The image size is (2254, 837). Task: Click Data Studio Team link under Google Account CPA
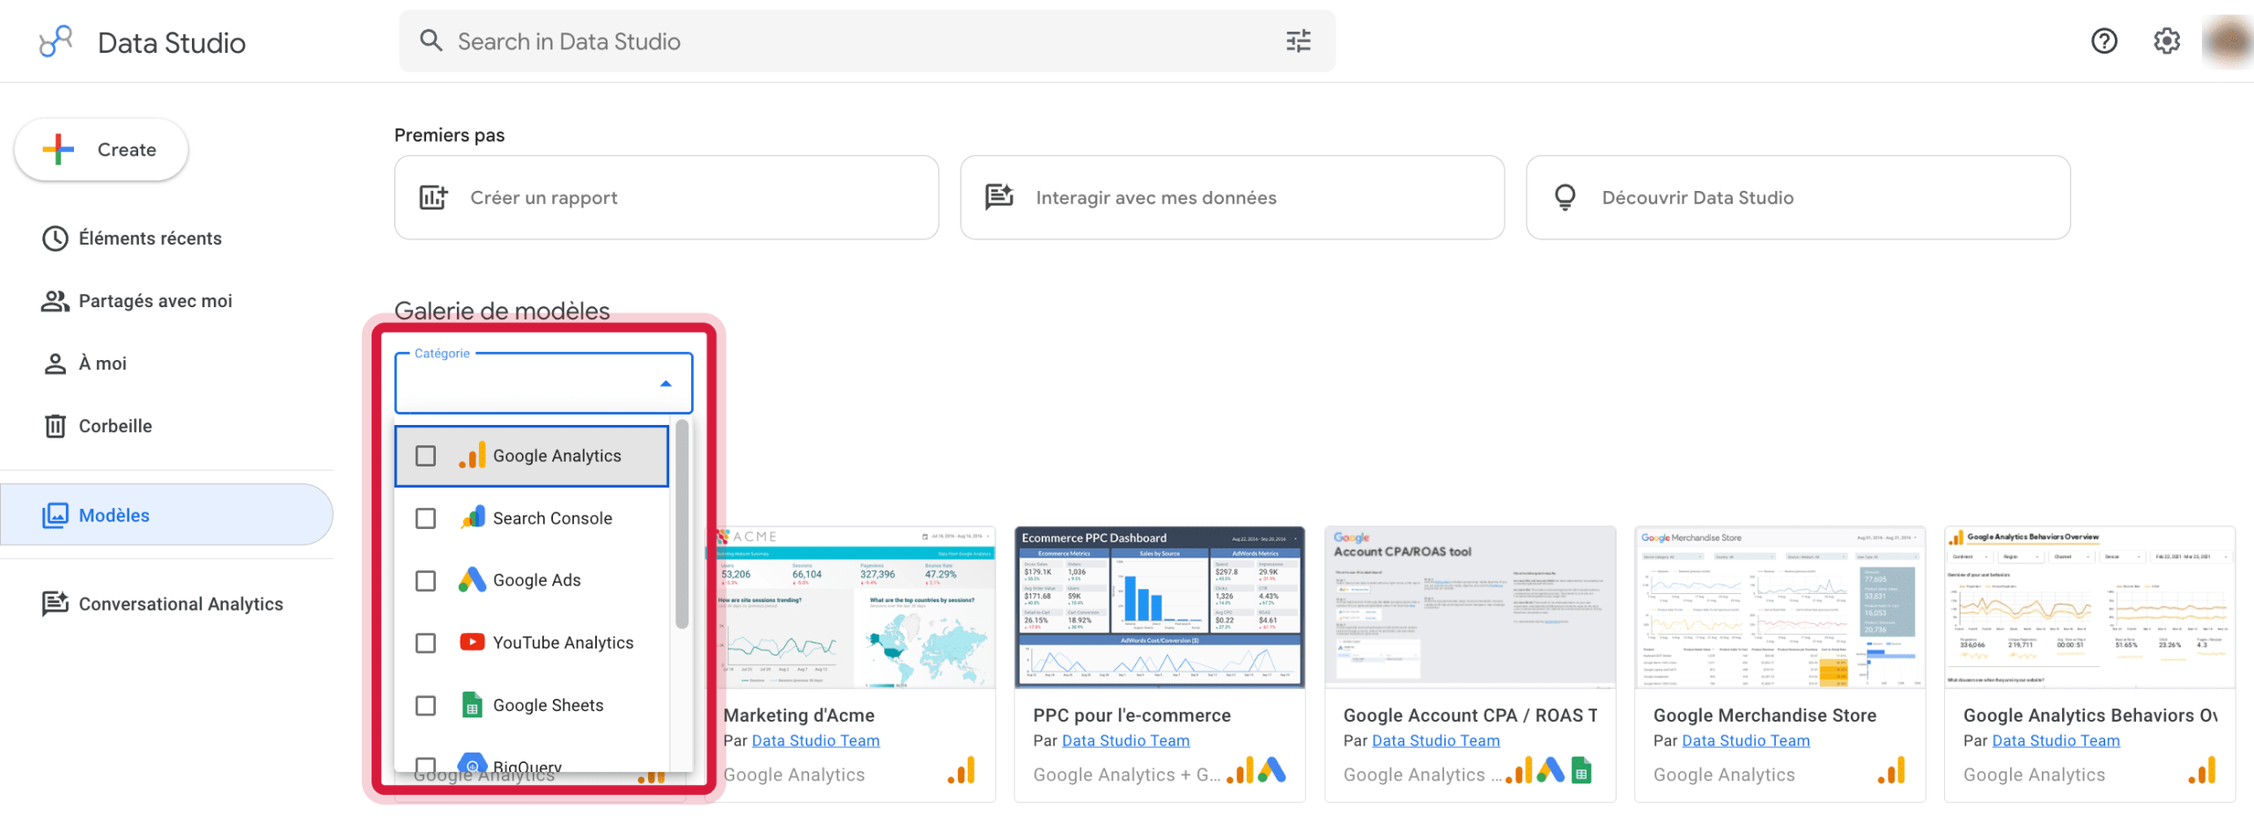pos(1436,741)
